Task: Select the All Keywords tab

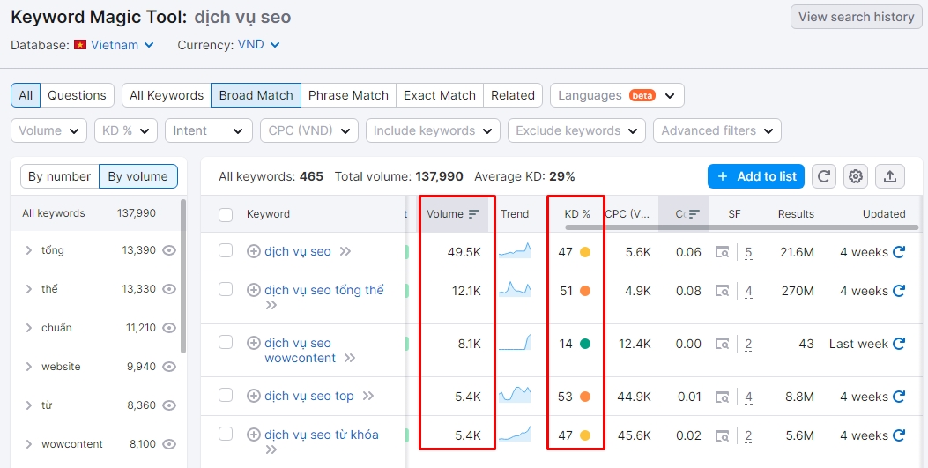Action: coord(167,95)
